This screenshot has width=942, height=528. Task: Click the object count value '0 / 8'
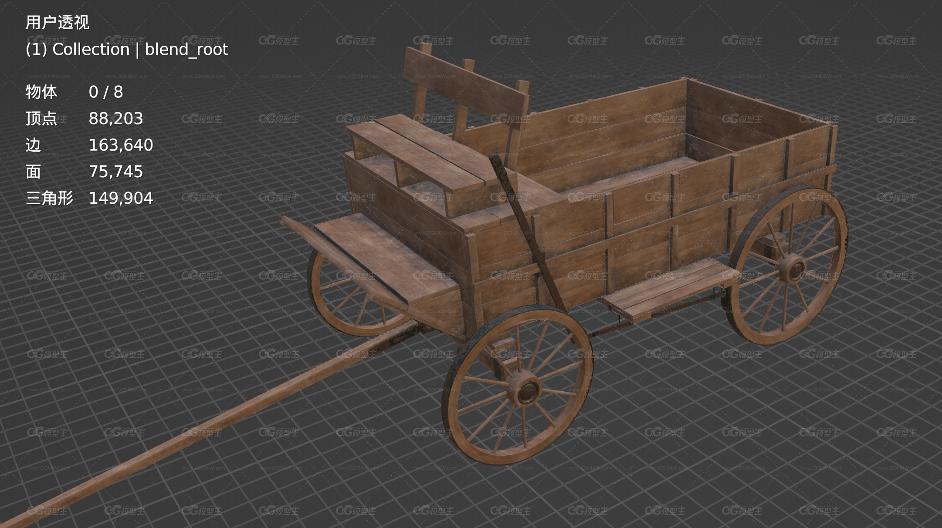coord(106,92)
